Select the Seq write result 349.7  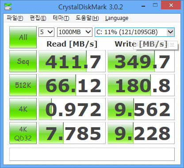(141, 61)
